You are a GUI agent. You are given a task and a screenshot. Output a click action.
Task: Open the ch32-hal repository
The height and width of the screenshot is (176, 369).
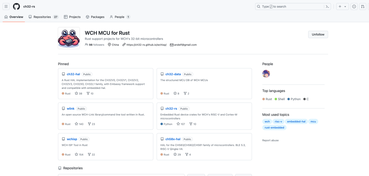(73, 74)
